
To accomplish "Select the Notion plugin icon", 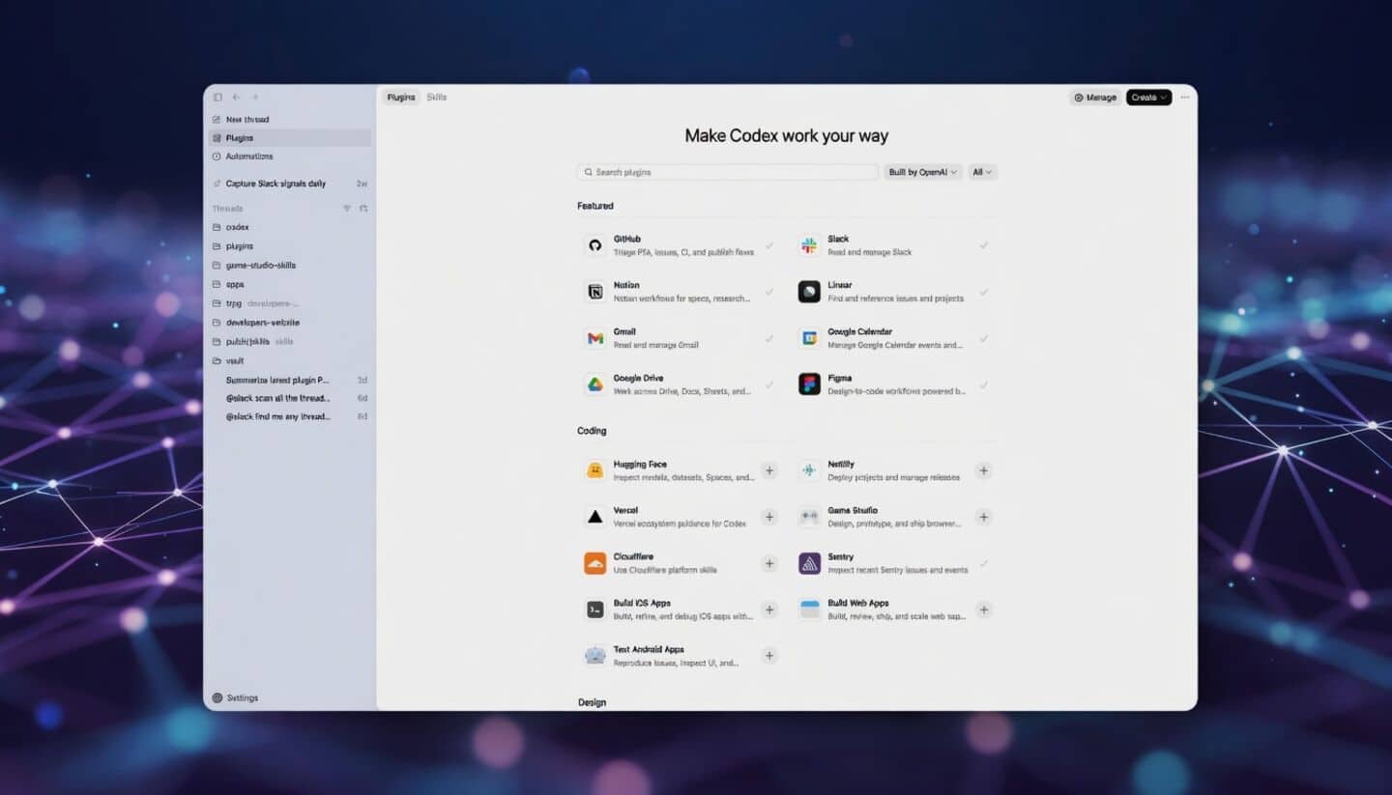I will [x=595, y=292].
